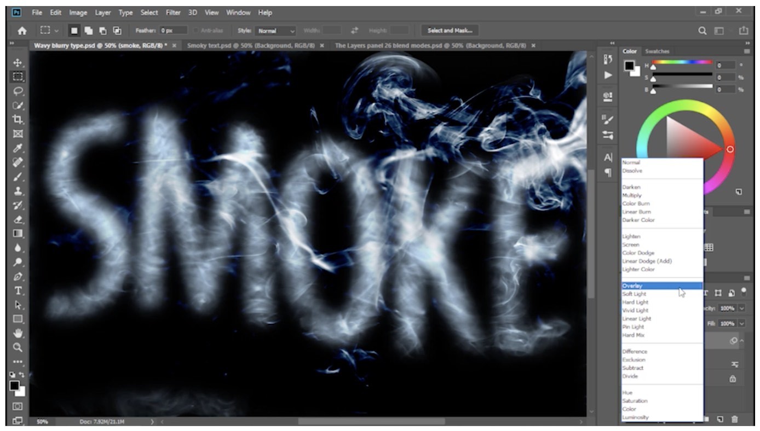This screenshot has width=760, height=431.
Task: Enable the Anti-alias option
Action: 195,30
